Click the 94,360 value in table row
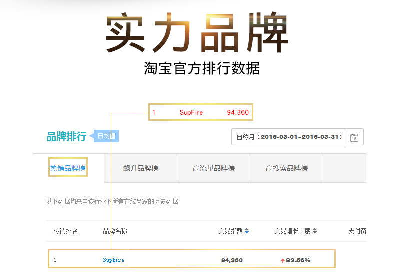395x280 pixels. pyautogui.click(x=232, y=260)
